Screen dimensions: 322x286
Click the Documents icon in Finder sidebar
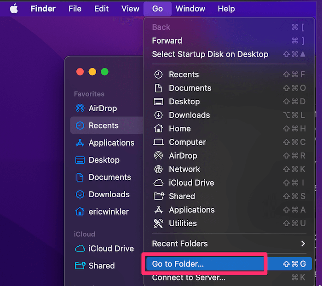click(80, 177)
